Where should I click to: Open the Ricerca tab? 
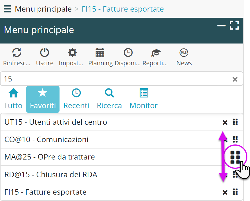click(x=109, y=99)
